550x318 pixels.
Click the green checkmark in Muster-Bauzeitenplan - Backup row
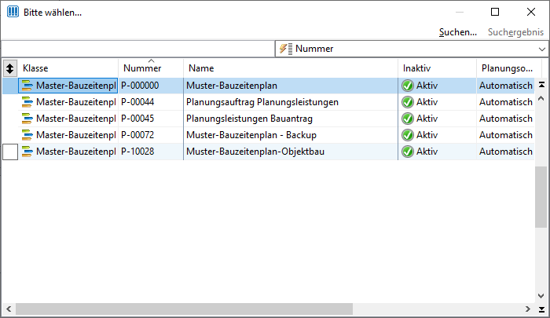pyautogui.click(x=408, y=135)
